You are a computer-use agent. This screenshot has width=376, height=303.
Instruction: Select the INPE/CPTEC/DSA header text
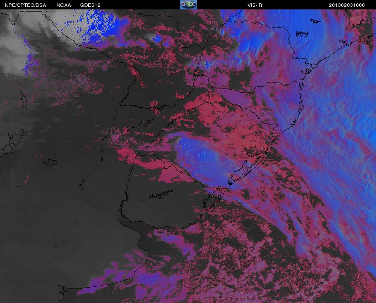(x=25, y=5)
